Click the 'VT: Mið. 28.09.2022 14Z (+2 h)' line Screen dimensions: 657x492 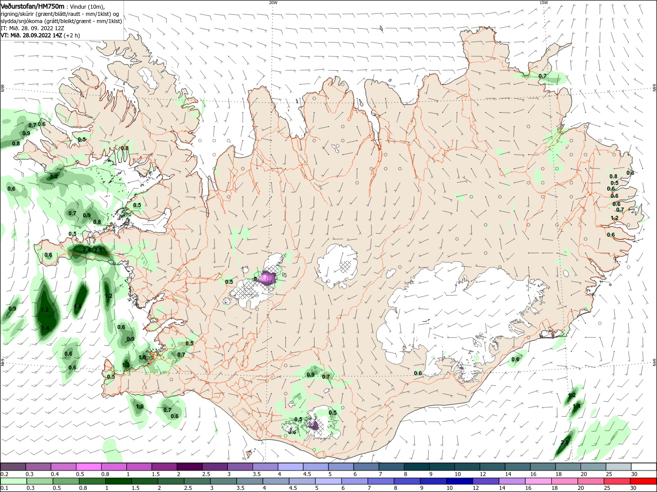click(x=40, y=35)
